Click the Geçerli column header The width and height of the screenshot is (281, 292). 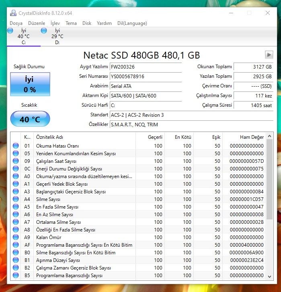pyautogui.click(x=150, y=137)
